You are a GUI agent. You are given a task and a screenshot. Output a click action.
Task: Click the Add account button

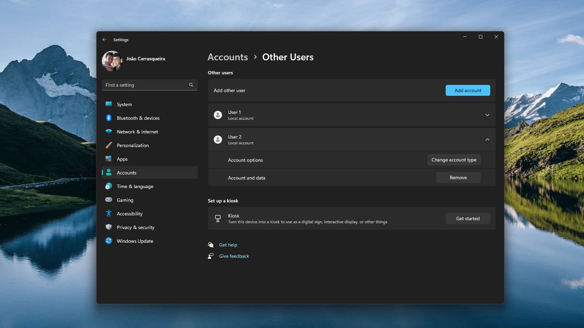468,90
